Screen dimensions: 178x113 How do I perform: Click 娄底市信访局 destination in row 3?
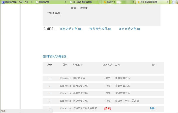[123, 86]
